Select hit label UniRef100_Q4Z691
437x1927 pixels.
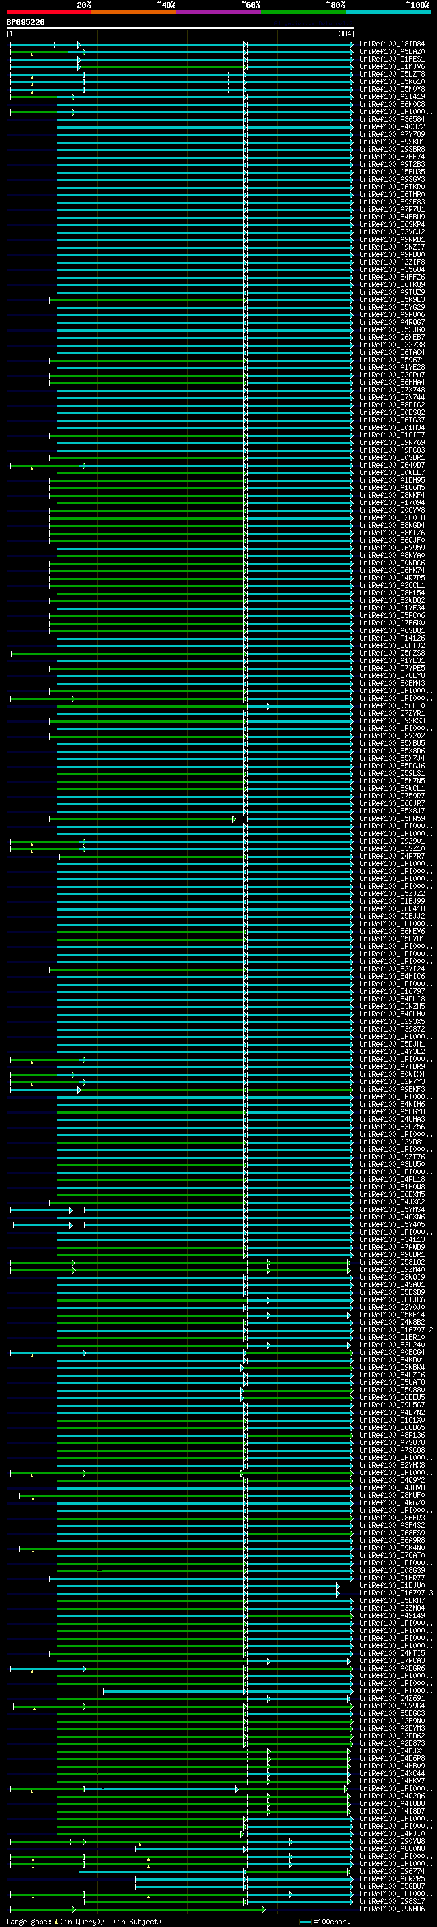392,1698
